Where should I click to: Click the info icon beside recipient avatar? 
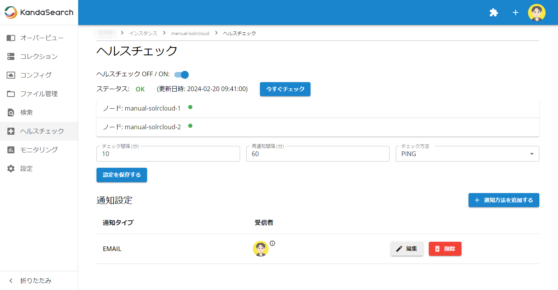[x=272, y=243]
